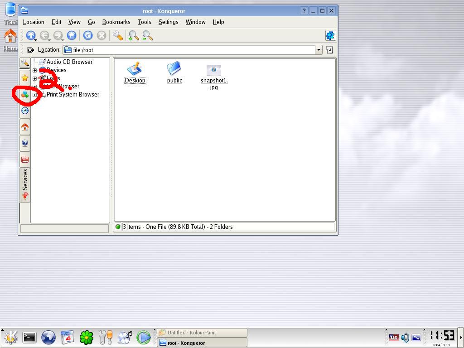
Task: Open the volume speaker tray icon
Action: pyautogui.click(x=405, y=337)
